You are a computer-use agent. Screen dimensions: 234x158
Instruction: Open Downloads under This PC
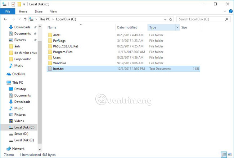click(22, 102)
